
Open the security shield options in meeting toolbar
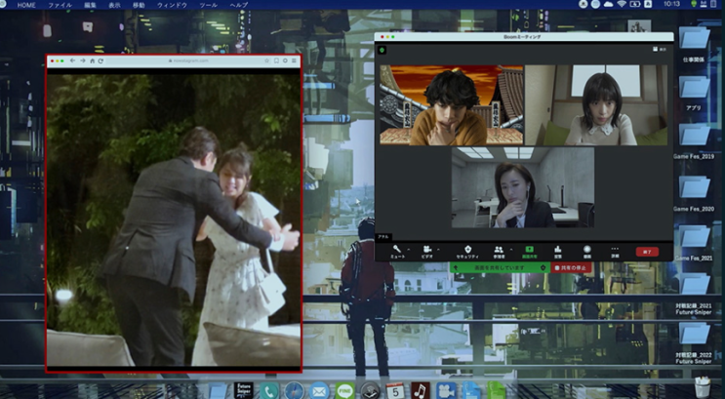pos(467,252)
